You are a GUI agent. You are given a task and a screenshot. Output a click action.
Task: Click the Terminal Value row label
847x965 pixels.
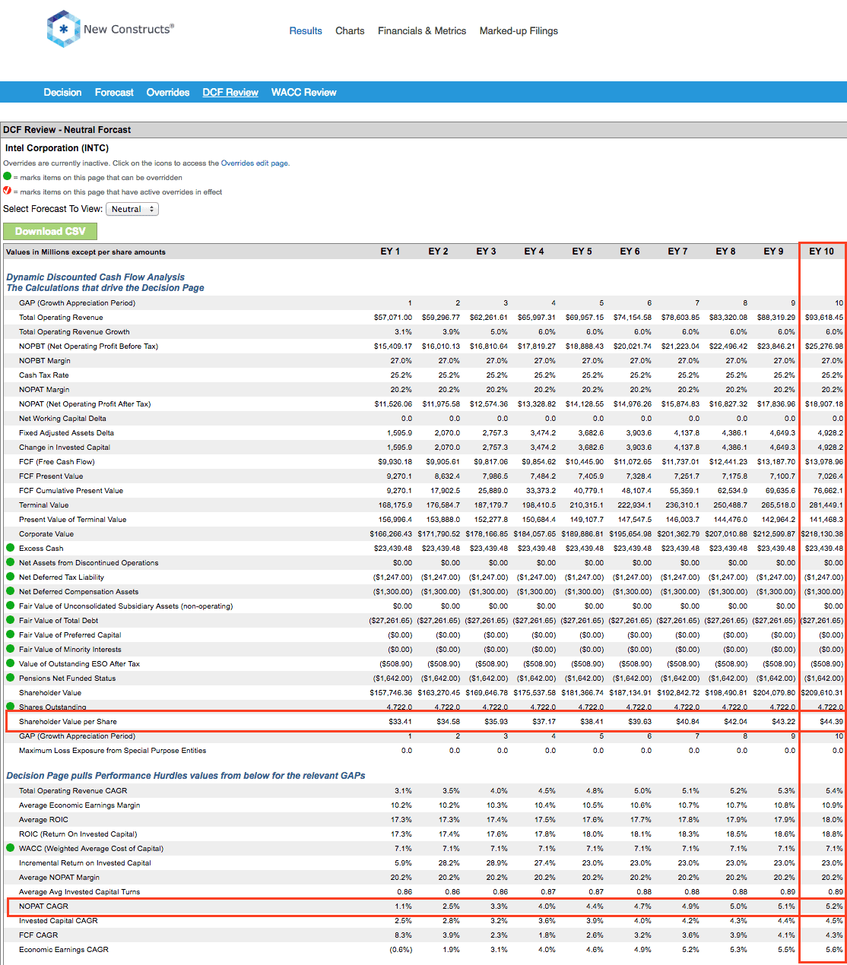tap(43, 505)
